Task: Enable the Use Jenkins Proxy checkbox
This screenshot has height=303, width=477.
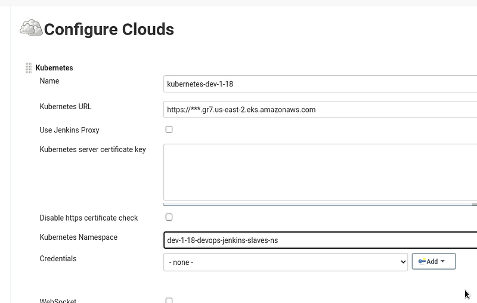Action: [169, 129]
